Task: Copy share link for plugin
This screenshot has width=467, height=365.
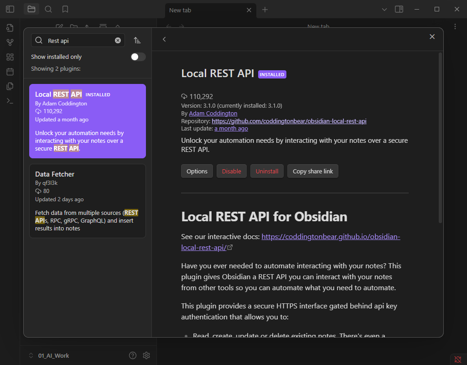Action: 313,172
